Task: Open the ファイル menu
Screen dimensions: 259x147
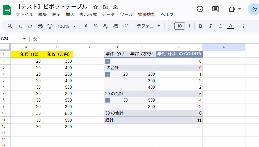Action: tap(25, 15)
